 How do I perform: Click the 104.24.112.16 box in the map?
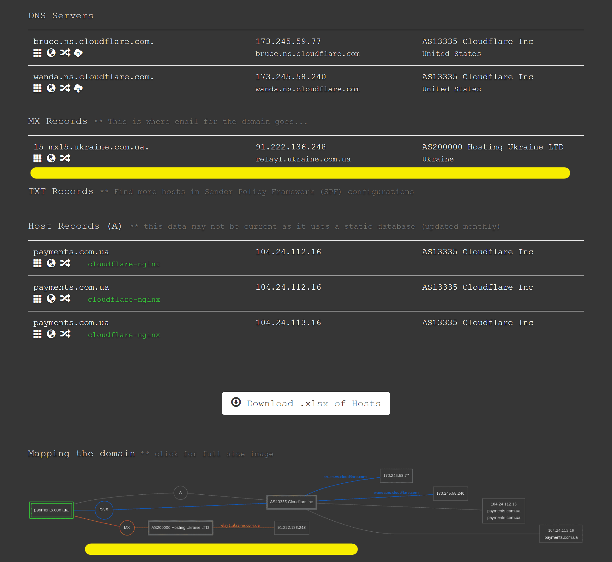click(x=504, y=511)
